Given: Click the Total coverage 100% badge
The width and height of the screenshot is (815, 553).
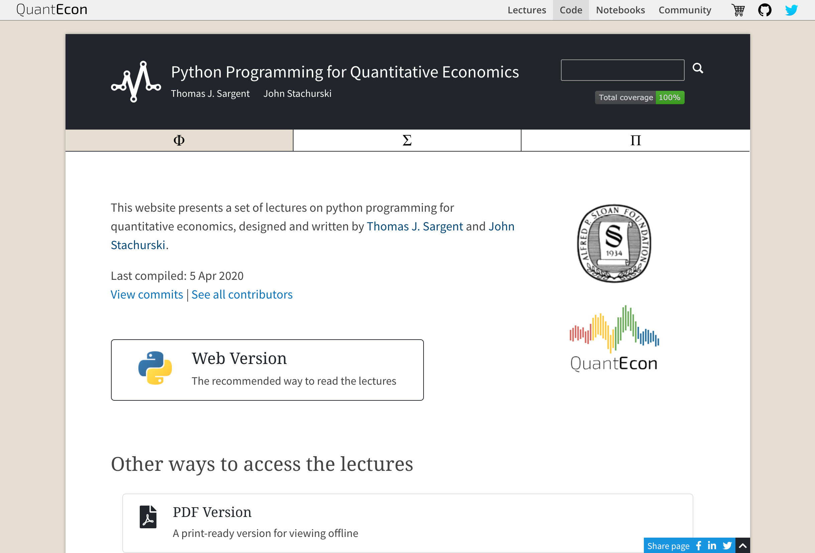Looking at the screenshot, I should 639,98.
